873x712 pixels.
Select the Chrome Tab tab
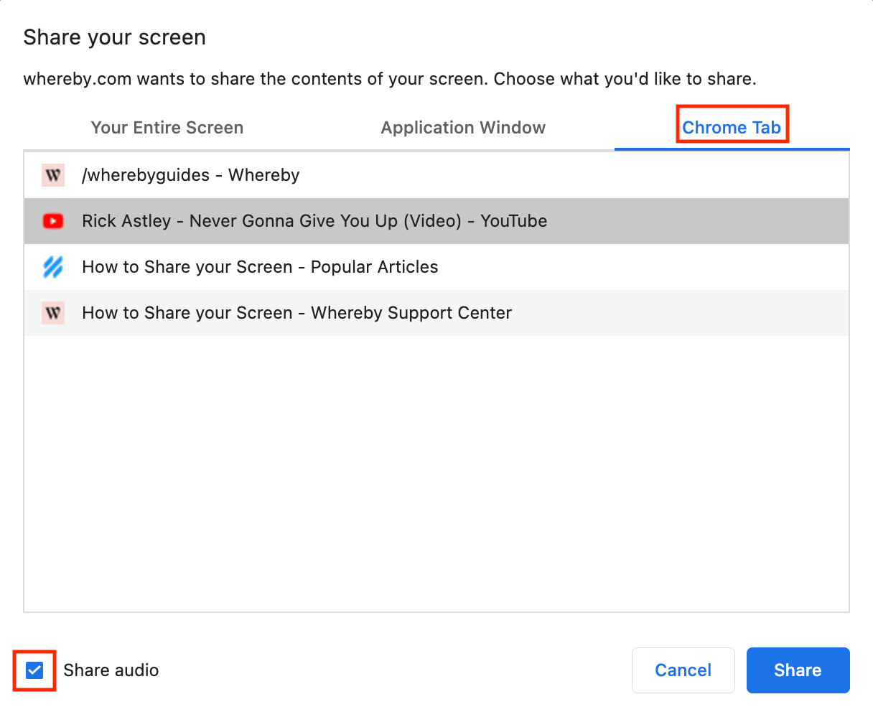[x=731, y=128]
